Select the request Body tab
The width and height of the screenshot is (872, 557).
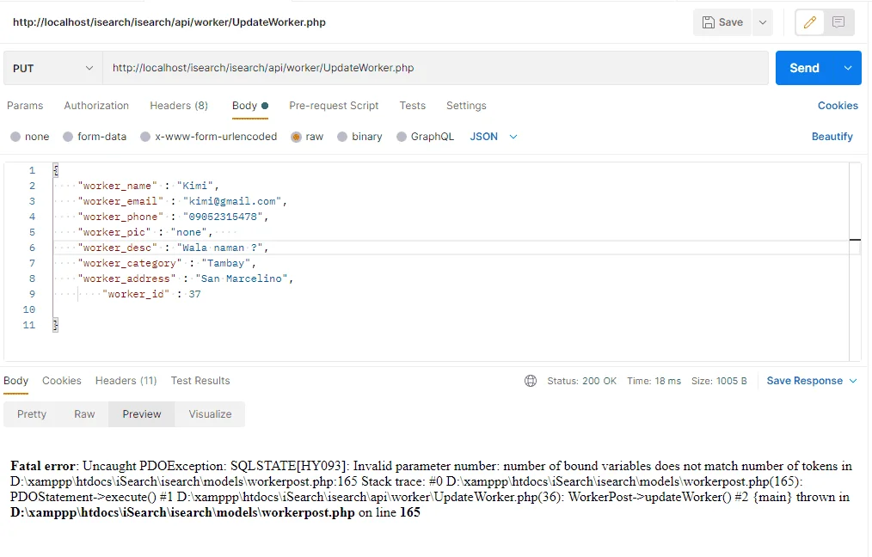click(250, 106)
